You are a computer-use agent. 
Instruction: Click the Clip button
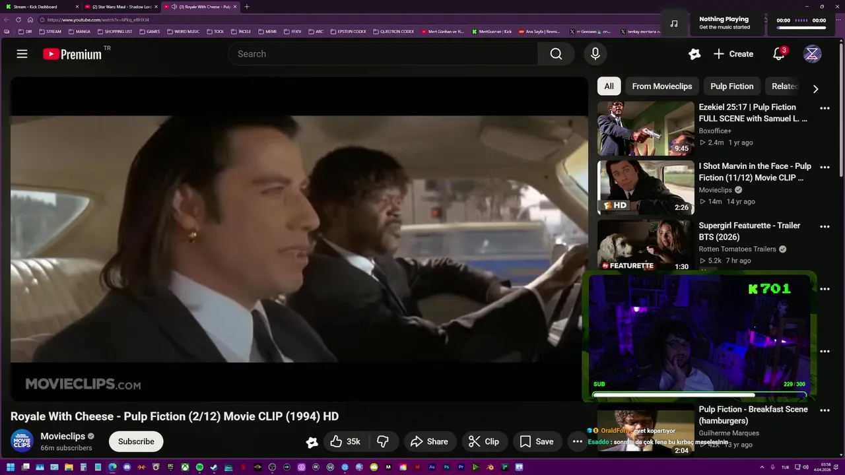(484, 441)
